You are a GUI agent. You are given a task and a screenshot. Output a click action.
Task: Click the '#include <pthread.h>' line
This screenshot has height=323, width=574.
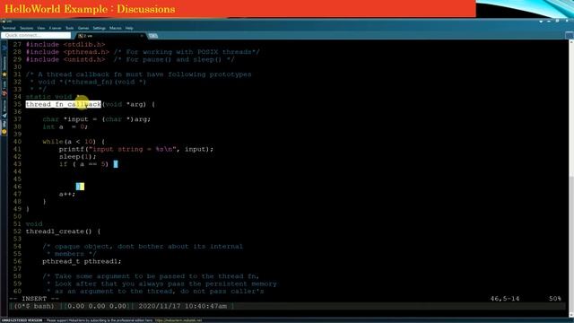(x=143, y=52)
